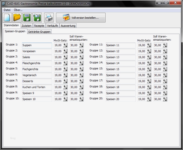Click the Gruppe 1 name field Suppen

[x=37, y=45]
